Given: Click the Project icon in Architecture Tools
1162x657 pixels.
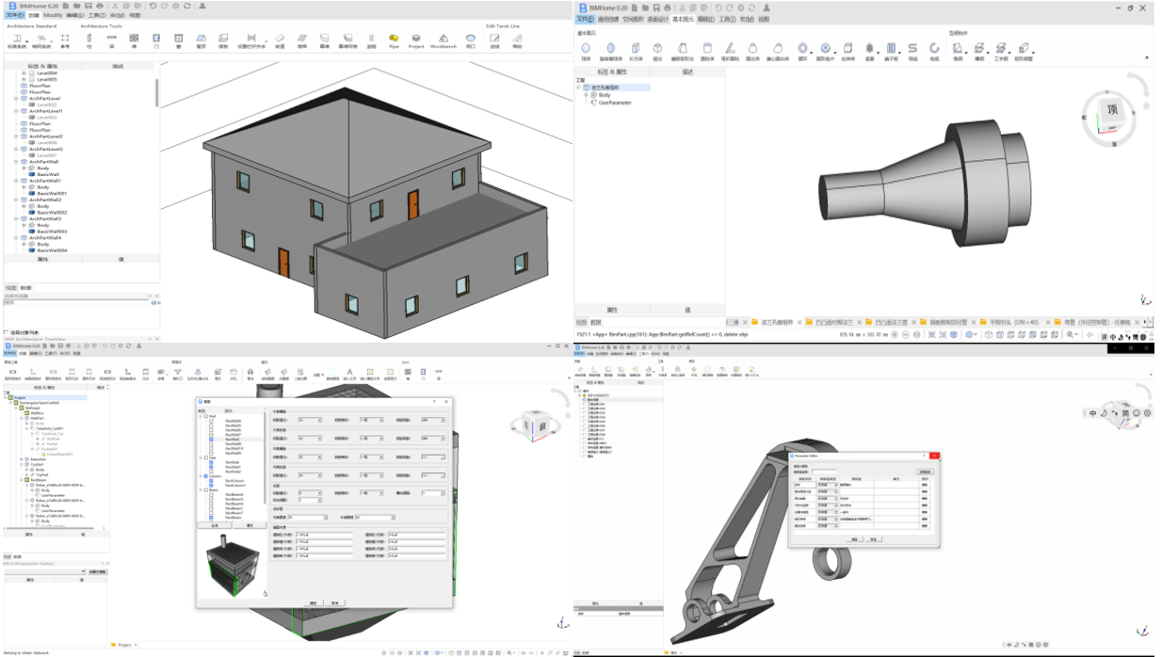Looking at the screenshot, I should click(416, 40).
